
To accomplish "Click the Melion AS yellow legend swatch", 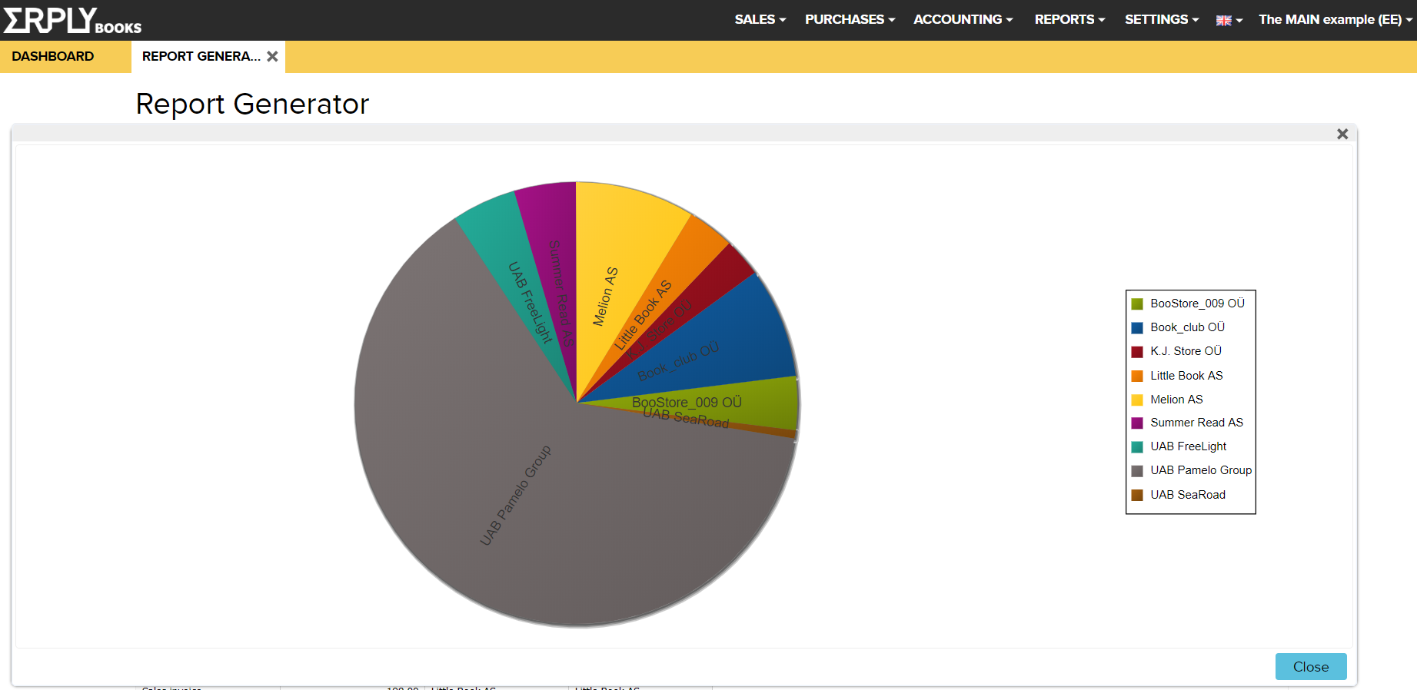I will pos(1137,400).
